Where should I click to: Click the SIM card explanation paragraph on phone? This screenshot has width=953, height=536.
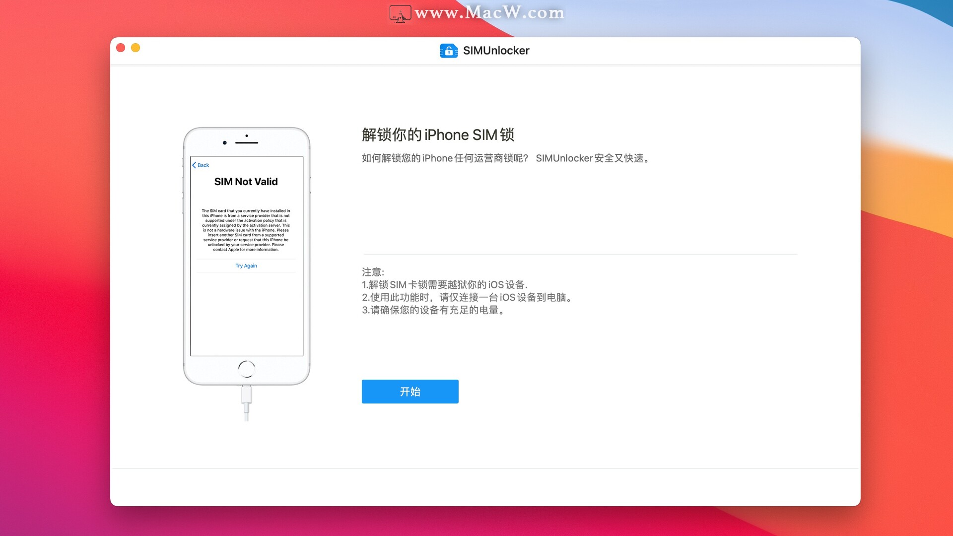point(246,230)
